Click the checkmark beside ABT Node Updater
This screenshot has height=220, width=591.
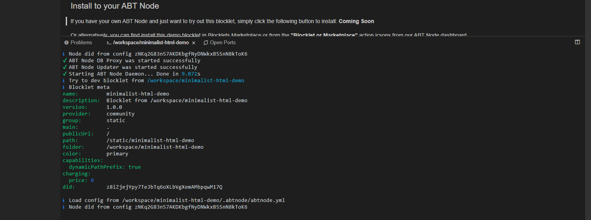point(64,67)
